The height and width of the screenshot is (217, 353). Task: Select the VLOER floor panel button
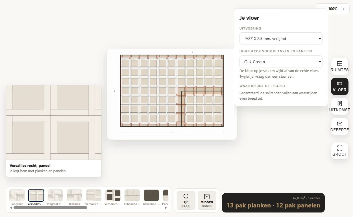(x=339, y=86)
